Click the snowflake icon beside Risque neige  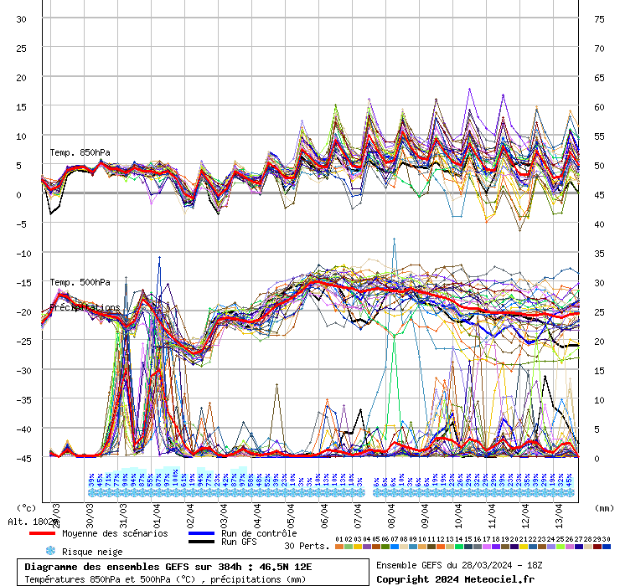click(x=50, y=551)
